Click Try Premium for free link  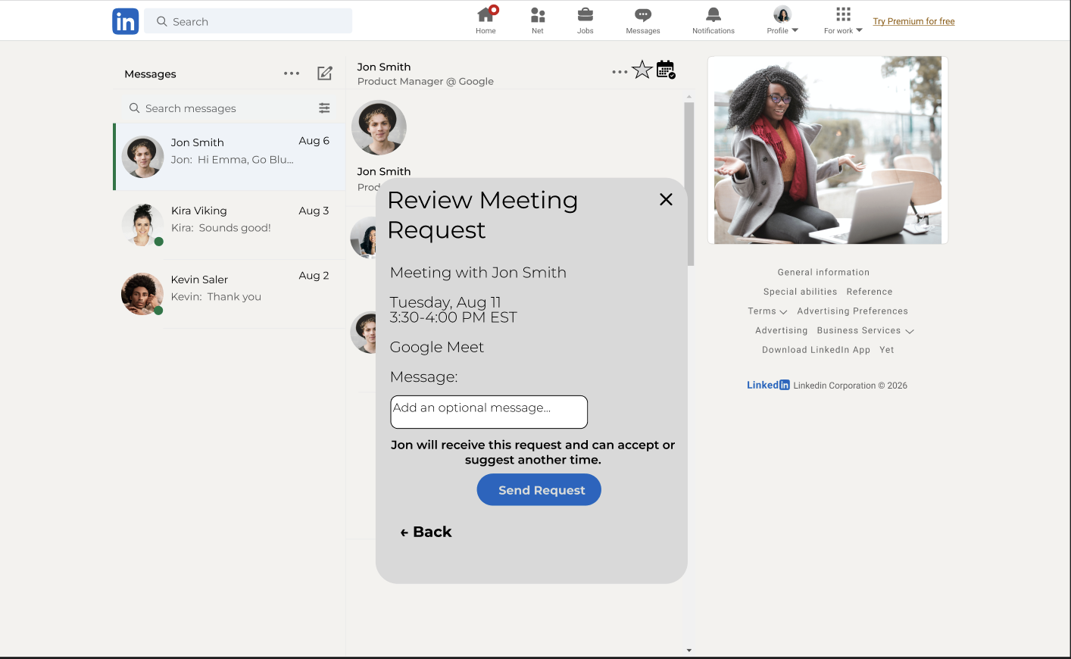tap(913, 21)
